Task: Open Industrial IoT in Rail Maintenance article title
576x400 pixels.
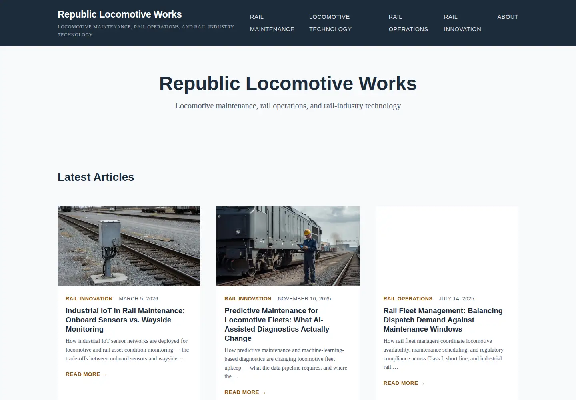Action: [125, 320]
